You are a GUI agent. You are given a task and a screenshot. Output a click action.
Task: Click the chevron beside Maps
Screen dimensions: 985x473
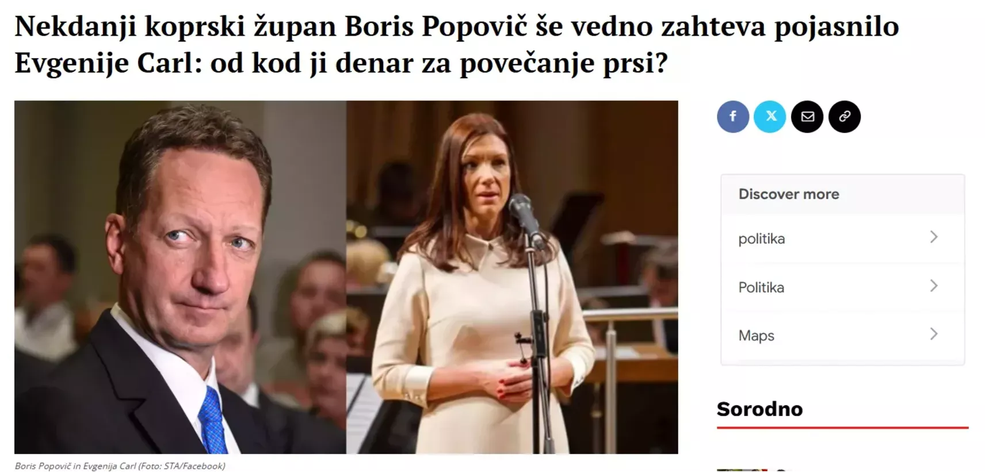pyautogui.click(x=934, y=334)
